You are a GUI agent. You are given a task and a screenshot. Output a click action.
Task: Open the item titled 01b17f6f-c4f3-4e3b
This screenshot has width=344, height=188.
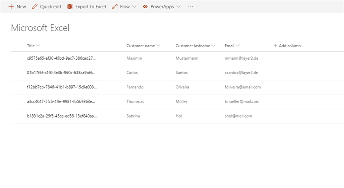(61, 73)
